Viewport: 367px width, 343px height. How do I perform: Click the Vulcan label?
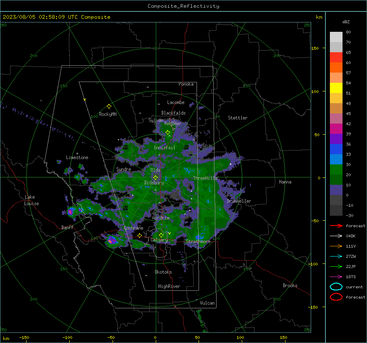pyautogui.click(x=208, y=303)
